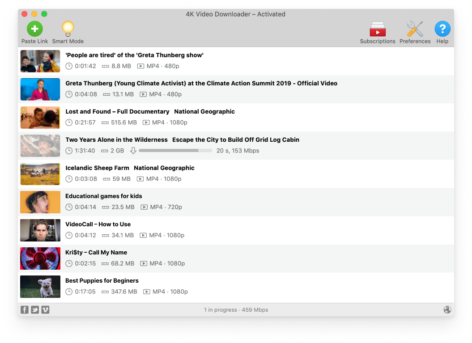This screenshot has height=343, width=472.
Task: Toggle Smart Mode with the bulb icon
Action: click(x=68, y=28)
